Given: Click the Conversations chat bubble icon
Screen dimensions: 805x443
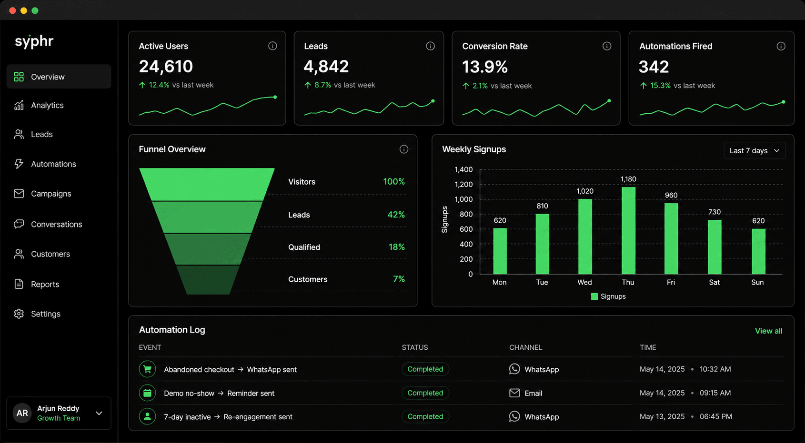Looking at the screenshot, I should coord(19,224).
